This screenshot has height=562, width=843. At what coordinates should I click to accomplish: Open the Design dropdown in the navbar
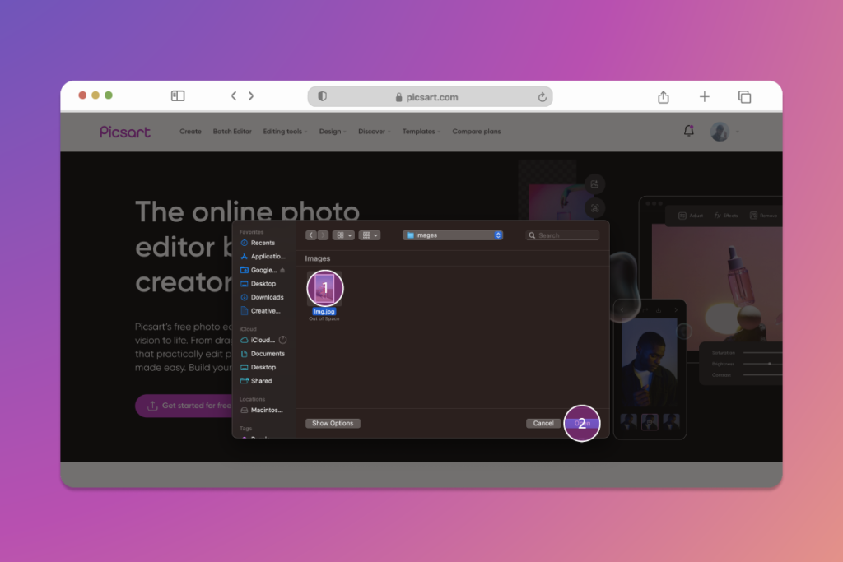pos(332,132)
